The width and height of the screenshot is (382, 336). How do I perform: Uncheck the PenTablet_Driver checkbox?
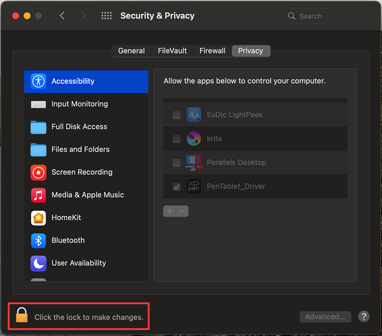[x=177, y=187]
